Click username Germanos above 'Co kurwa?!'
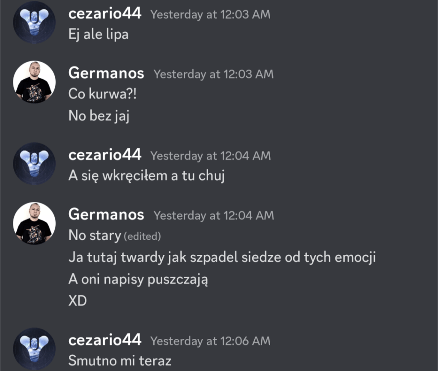Image resolution: width=438 pixels, height=371 pixels. (x=106, y=73)
